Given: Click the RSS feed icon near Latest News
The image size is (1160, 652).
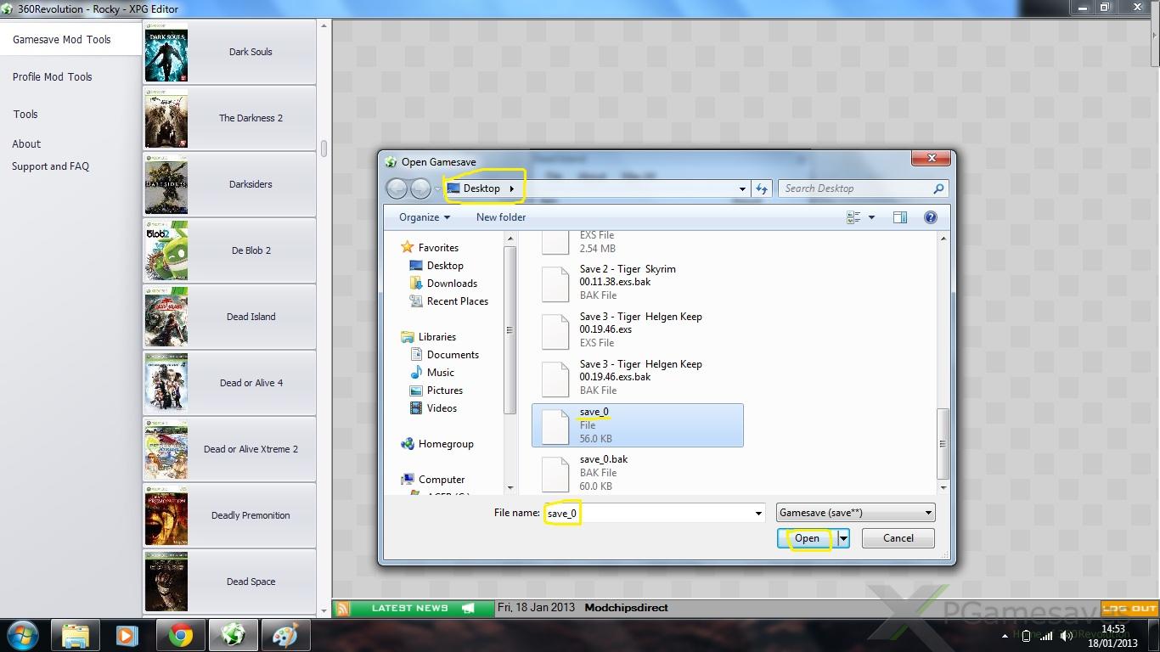Looking at the screenshot, I should click(342, 608).
